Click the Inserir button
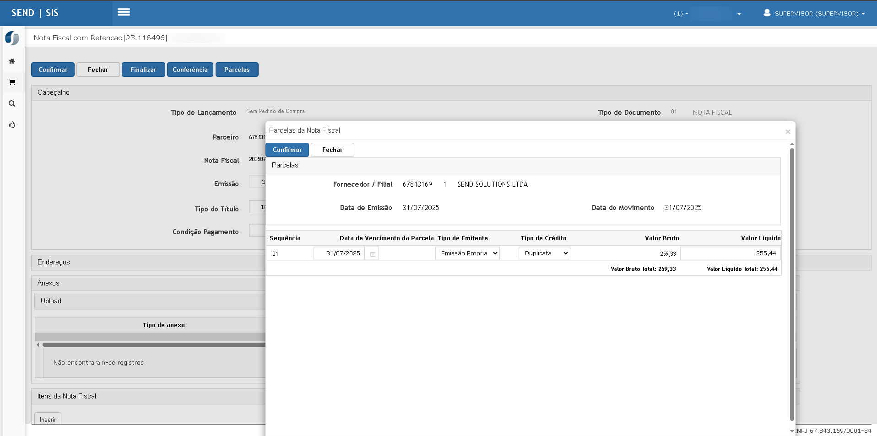Screen dimensions: 877x436 click(48, 419)
